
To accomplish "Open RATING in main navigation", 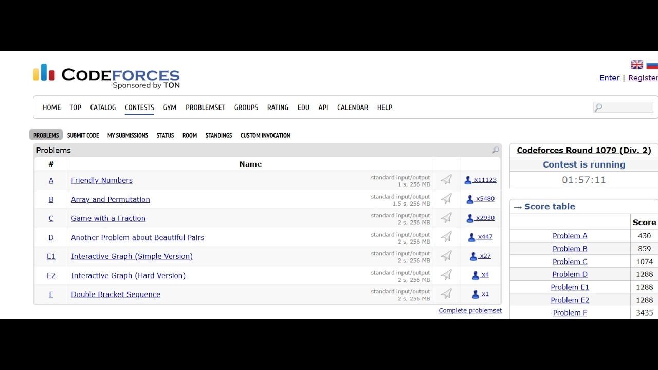I will (x=278, y=107).
